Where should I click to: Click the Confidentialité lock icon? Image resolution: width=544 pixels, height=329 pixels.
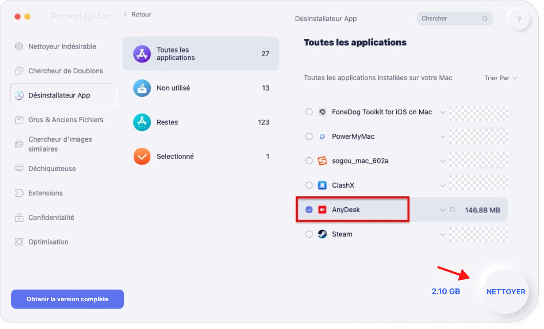coord(19,217)
